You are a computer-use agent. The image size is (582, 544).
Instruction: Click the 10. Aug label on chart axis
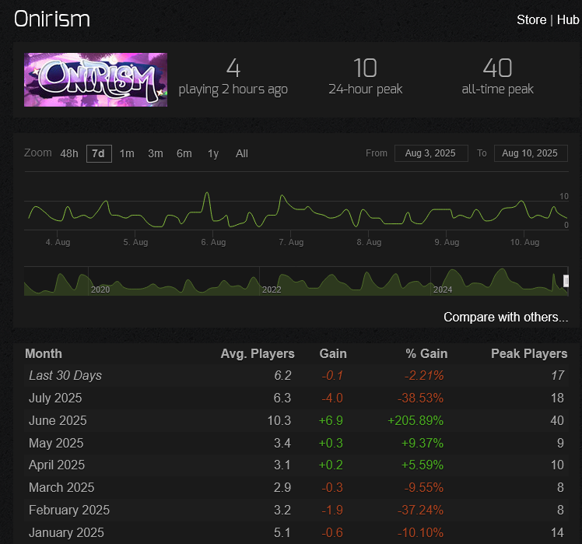525,242
